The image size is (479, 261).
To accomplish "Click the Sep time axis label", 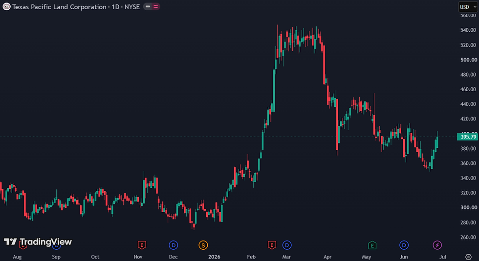I will click(x=56, y=257).
